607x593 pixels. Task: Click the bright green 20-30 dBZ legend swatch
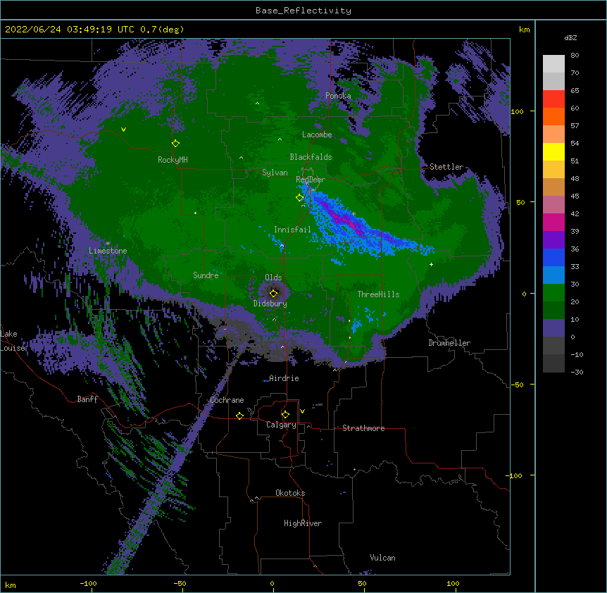[x=553, y=293]
